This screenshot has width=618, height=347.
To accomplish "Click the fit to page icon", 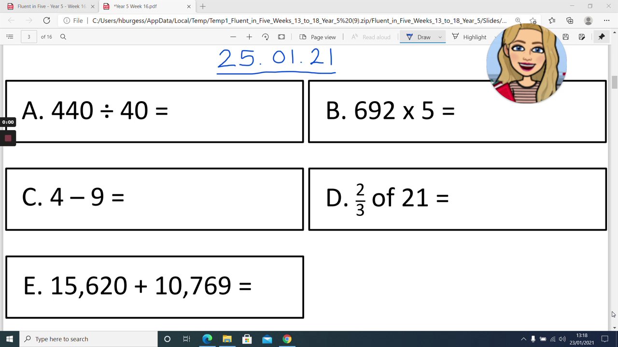I will 281,37.
